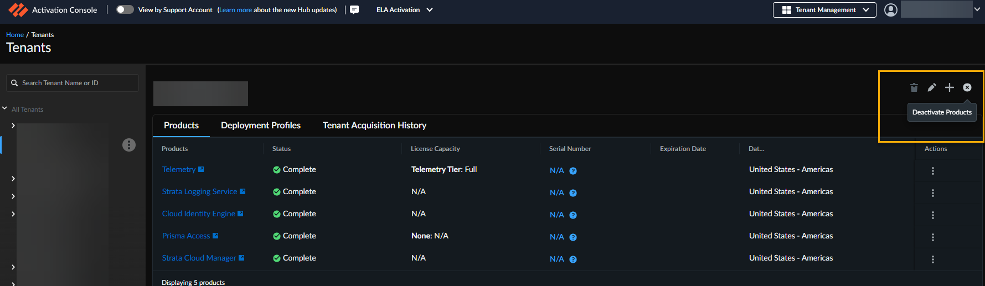The height and width of the screenshot is (286, 985).
Task: Click the plus add product icon
Action: pyautogui.click(x=950, y=87)
